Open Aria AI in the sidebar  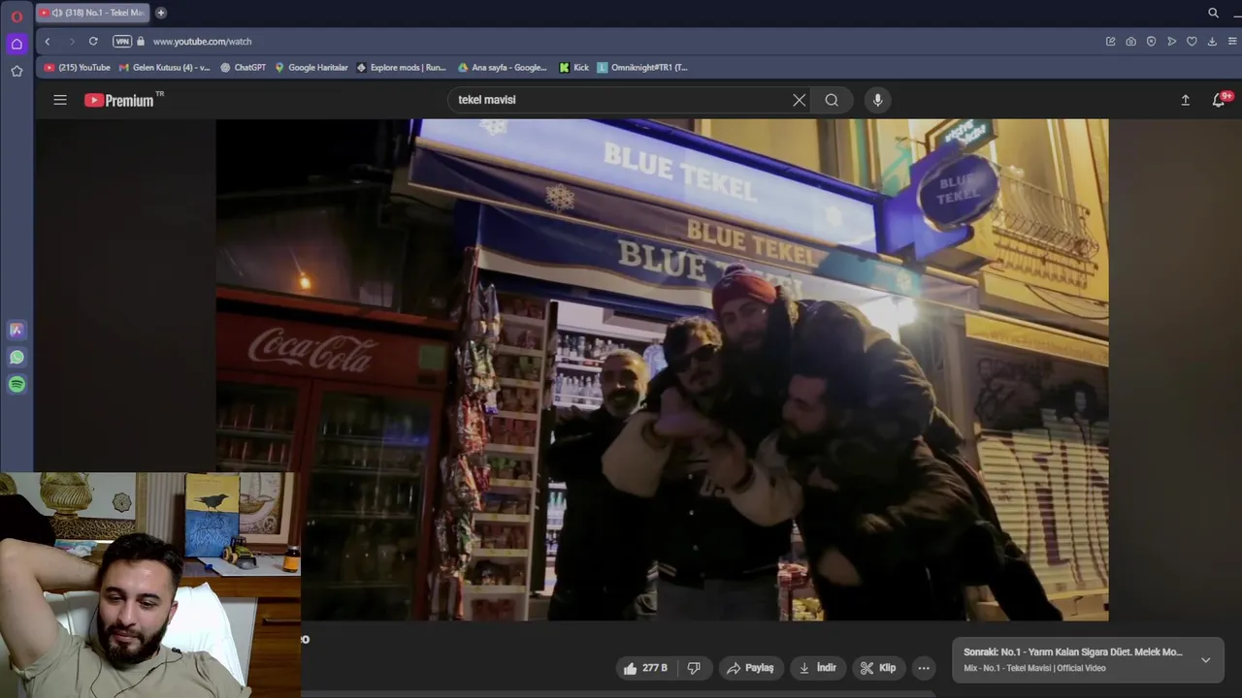point(16,330)
